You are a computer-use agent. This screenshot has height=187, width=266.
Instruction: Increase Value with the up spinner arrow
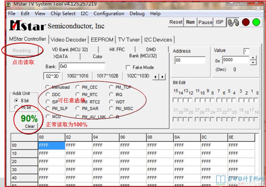253,58
